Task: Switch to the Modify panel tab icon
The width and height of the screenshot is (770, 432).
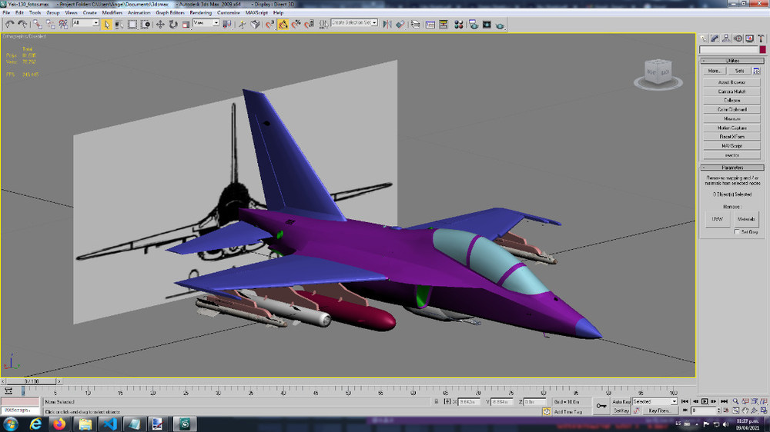Action: point(715,38)
